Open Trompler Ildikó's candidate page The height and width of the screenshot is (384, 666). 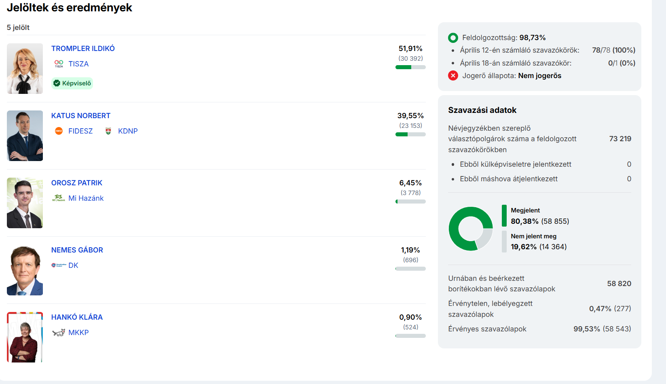[x=83, y=49]
